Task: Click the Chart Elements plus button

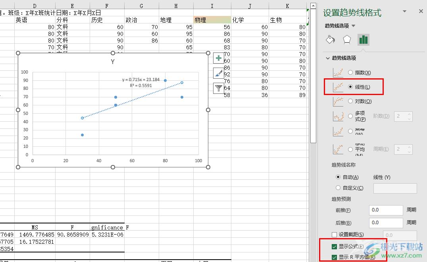Action: click(x=218, y=58)
